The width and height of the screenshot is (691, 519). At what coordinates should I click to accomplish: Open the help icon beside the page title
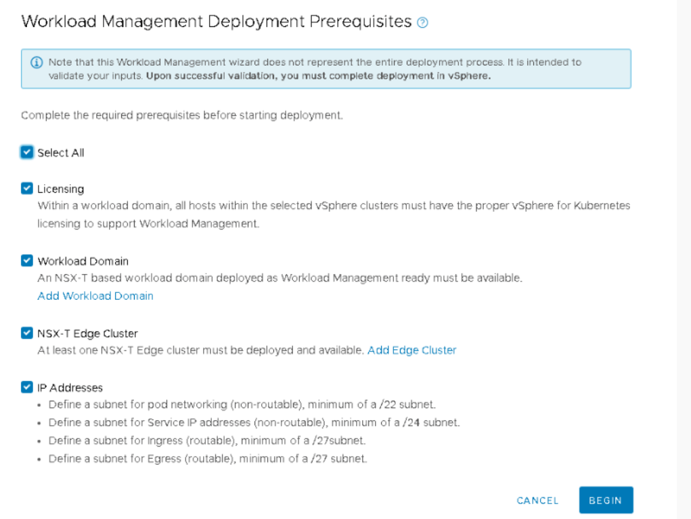[423, 22]
